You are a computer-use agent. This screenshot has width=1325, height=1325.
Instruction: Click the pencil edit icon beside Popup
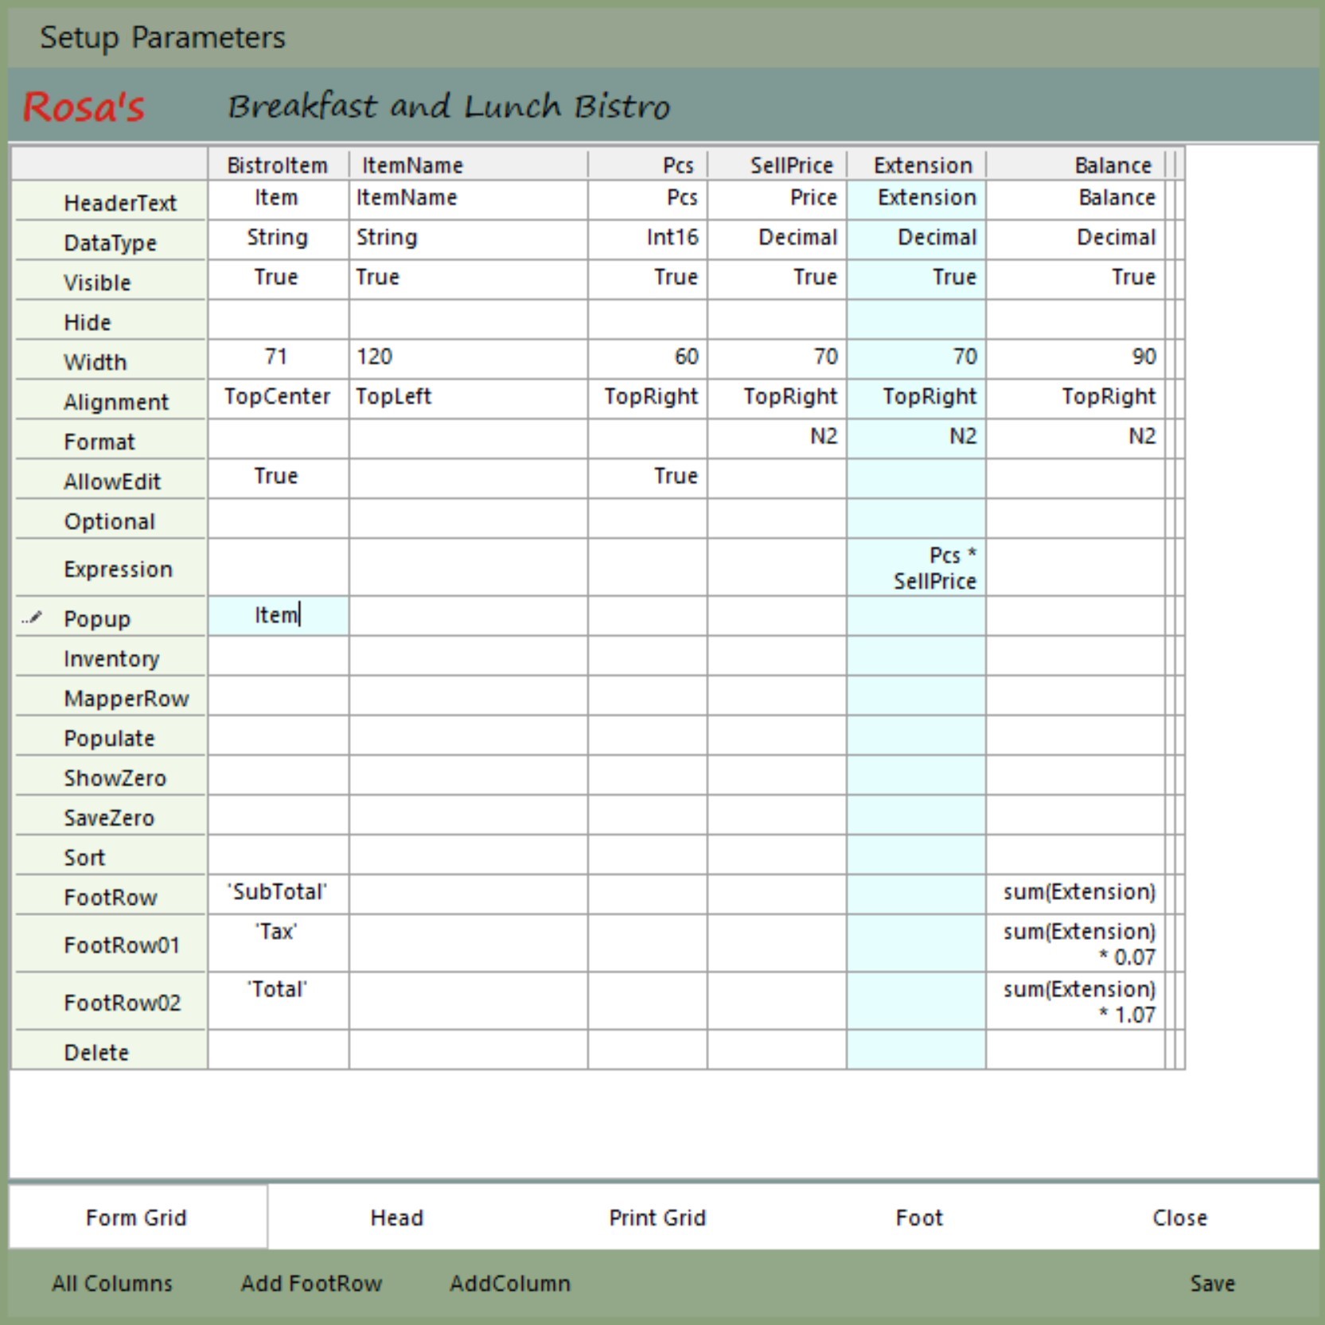click(32, 618)
